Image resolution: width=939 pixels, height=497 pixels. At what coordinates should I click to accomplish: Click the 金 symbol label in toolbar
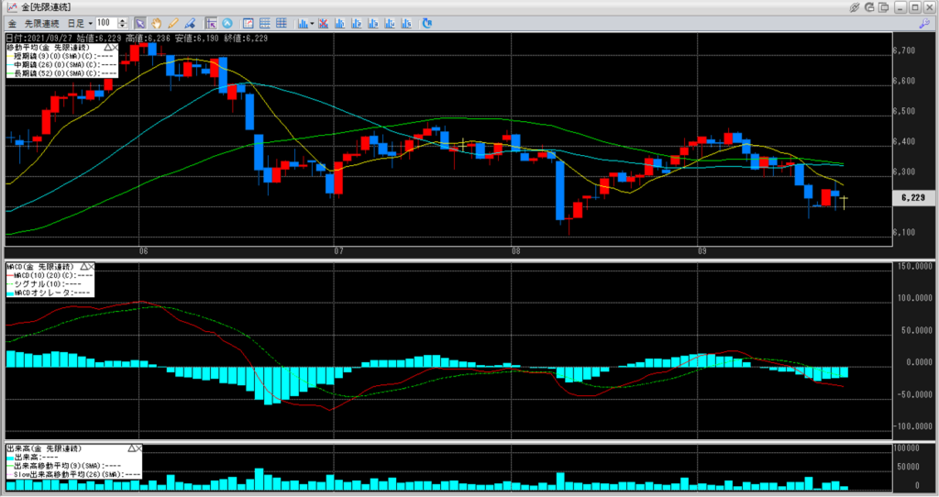coord(12,23)
